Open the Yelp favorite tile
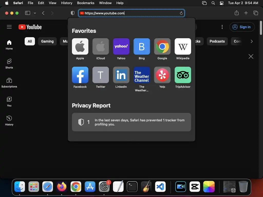The width and height of the screenshot is (263, 197). point(162,75)
